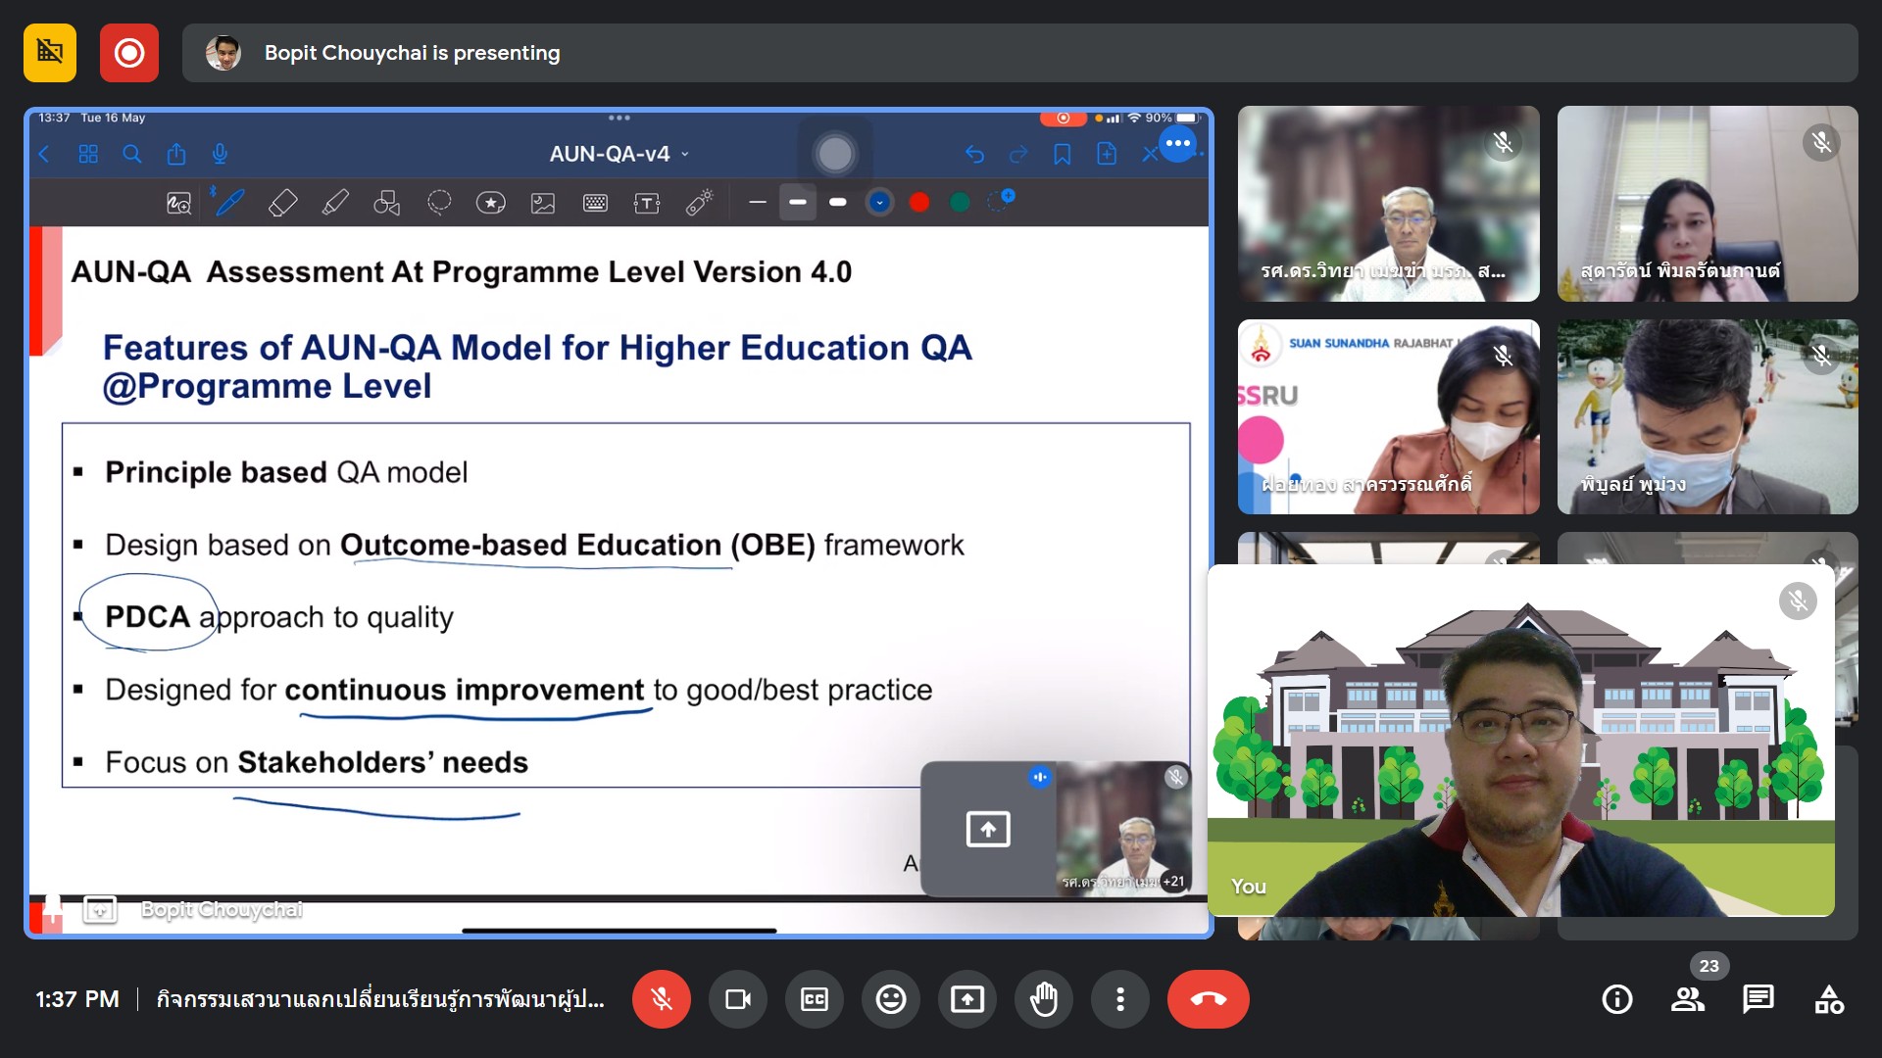
Task: Click the 'Bopit Chouychai is presenting' banner
Action: (x=412, y=53)
